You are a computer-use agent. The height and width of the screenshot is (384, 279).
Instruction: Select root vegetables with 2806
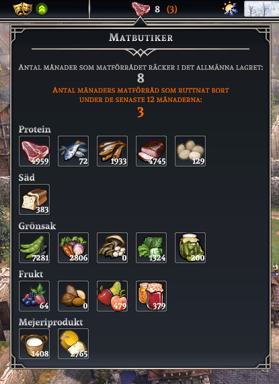tap(73, 248)
